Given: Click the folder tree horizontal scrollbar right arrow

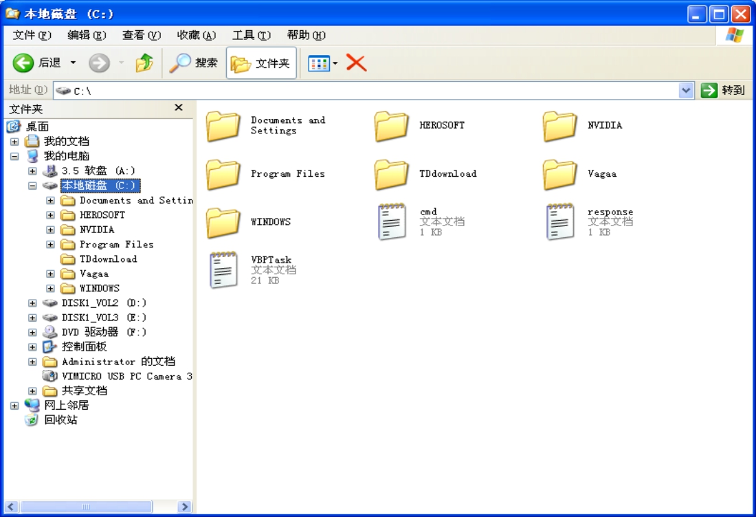Looking at the screenshot, I should pos(184,507).
